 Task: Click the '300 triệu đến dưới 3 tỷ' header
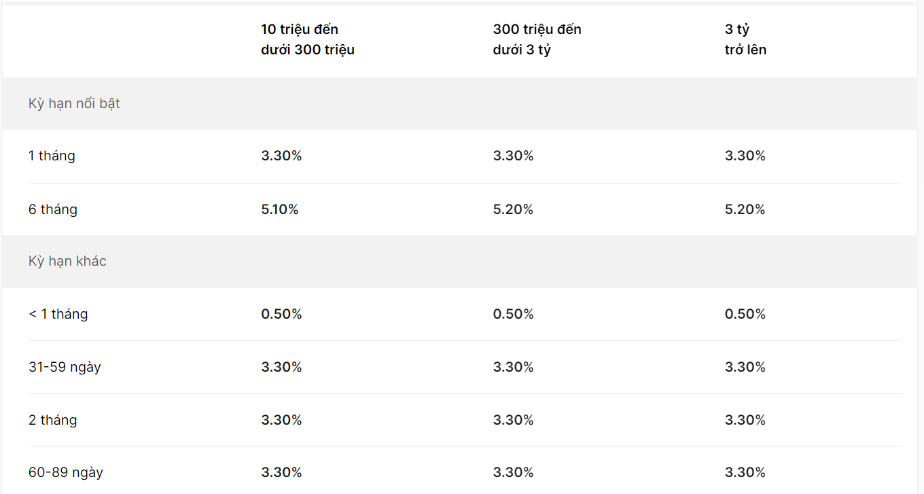(x=537, y=39)
